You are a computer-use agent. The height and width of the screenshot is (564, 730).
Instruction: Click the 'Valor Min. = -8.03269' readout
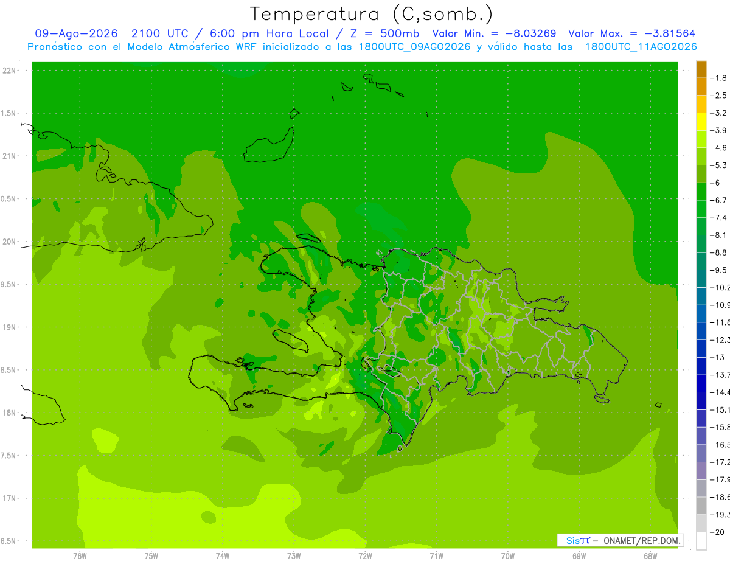pyautogui.click(x=494, y=33)
